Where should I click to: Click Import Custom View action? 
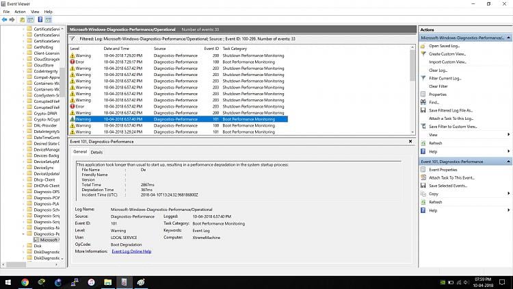tap(447, 62)
